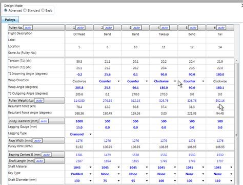243x185 pixels.
Task: Open Shaft Material dropdown for pulley 1
Action: [x=91, y=167]
